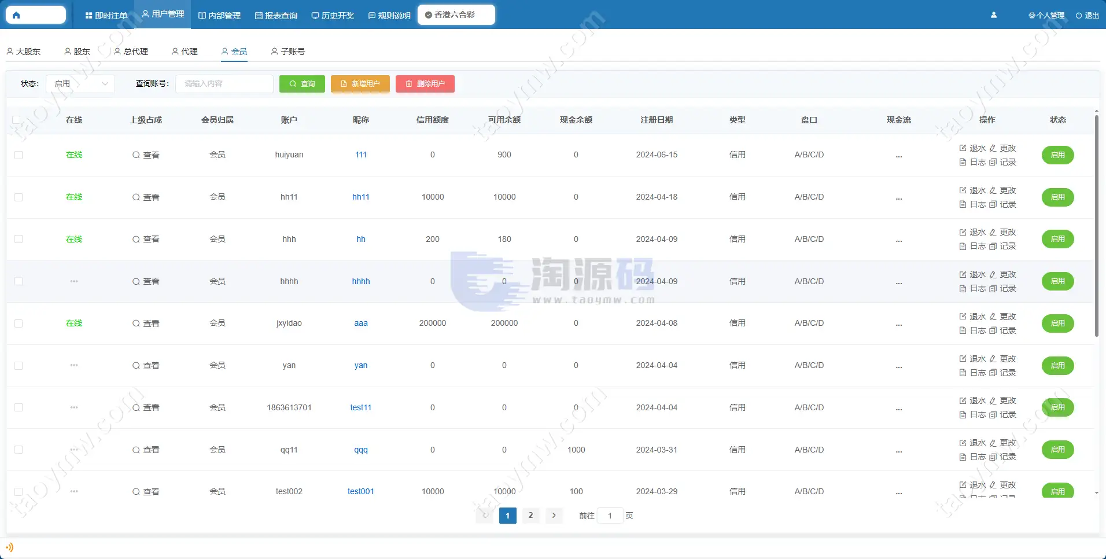This screenshot has width=1106, height=559.
Task: Click the home icon button
Action: click(x=36, y=15)
